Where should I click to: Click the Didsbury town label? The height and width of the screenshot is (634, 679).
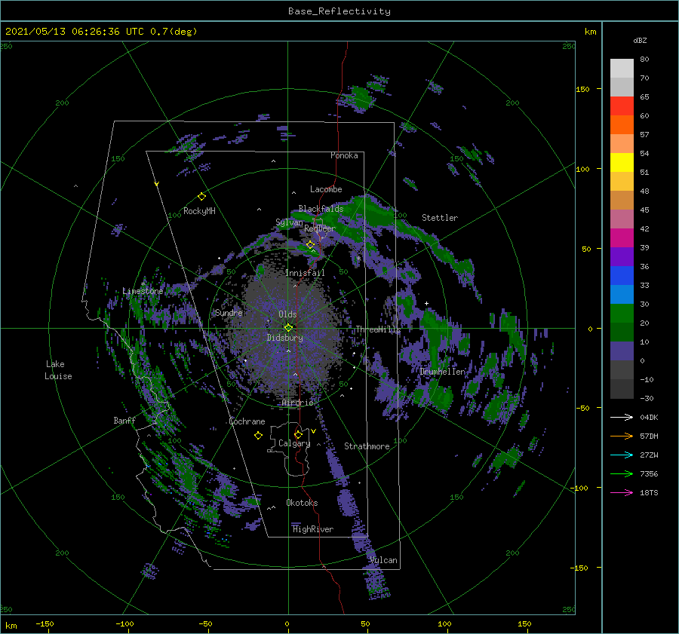284,338
